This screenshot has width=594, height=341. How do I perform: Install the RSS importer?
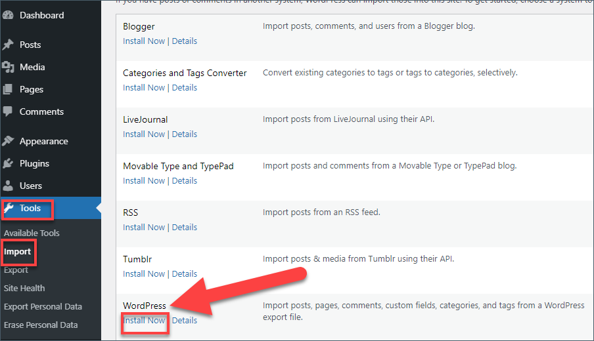tap(144, 227)
